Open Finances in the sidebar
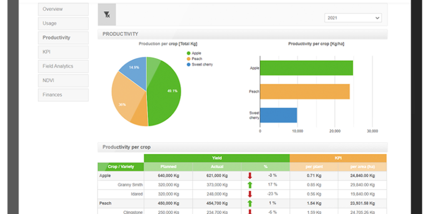The image size is (428, 214). (64, 95)
